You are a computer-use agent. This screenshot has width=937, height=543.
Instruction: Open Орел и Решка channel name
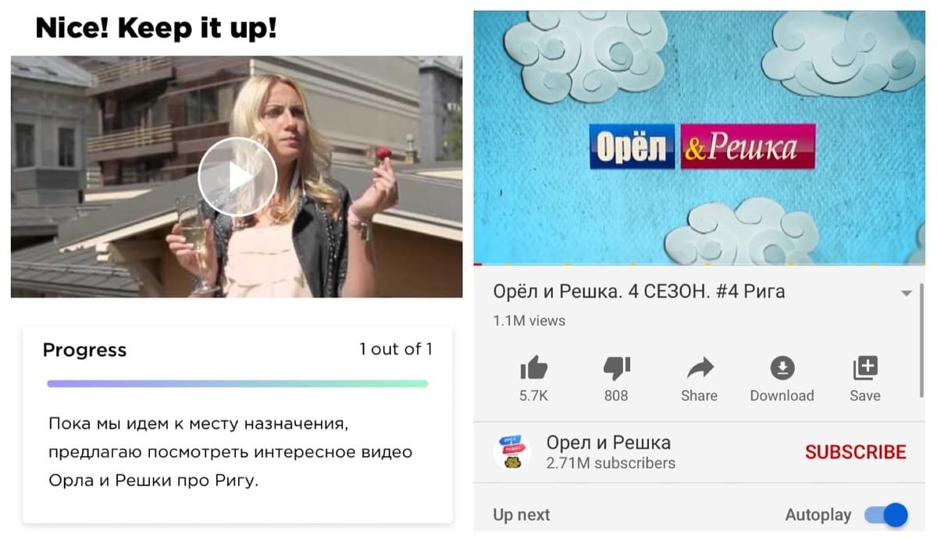(608, 442)
